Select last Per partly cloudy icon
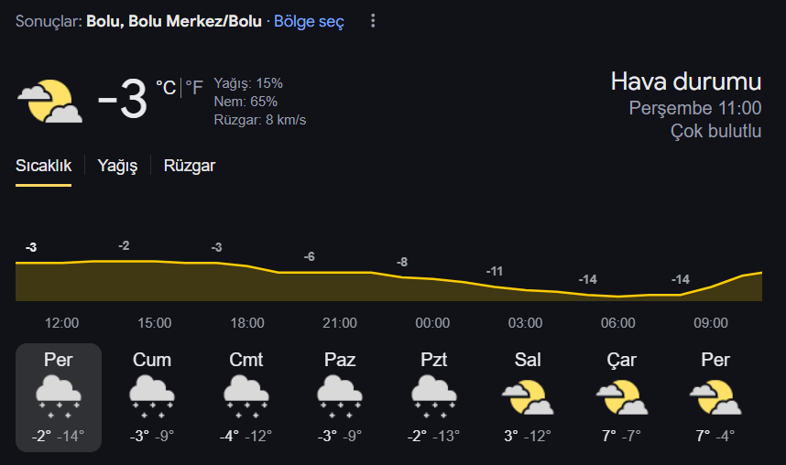 pos(715,397)
